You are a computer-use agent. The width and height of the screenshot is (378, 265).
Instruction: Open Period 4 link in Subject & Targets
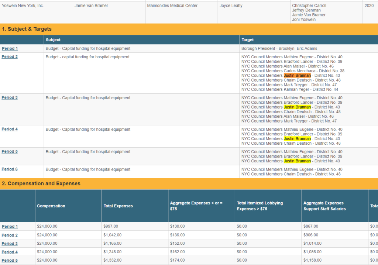[x=10, y=129]
